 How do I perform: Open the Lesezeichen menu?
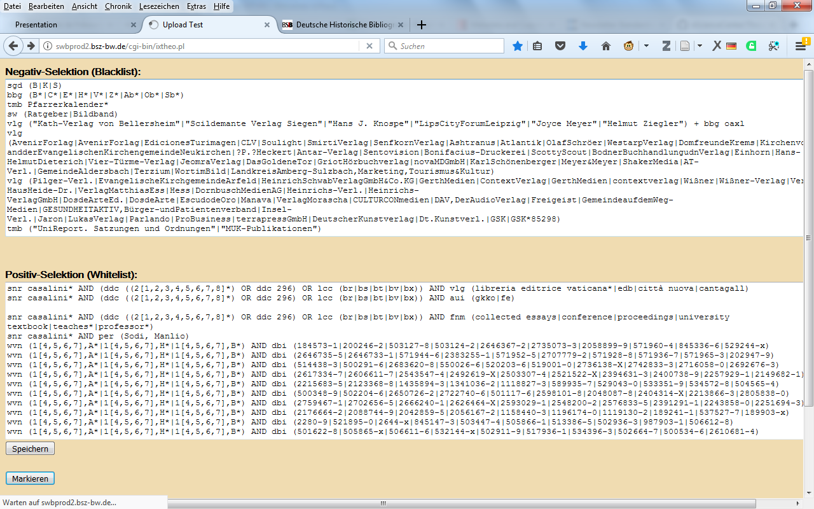coord(159,6)
